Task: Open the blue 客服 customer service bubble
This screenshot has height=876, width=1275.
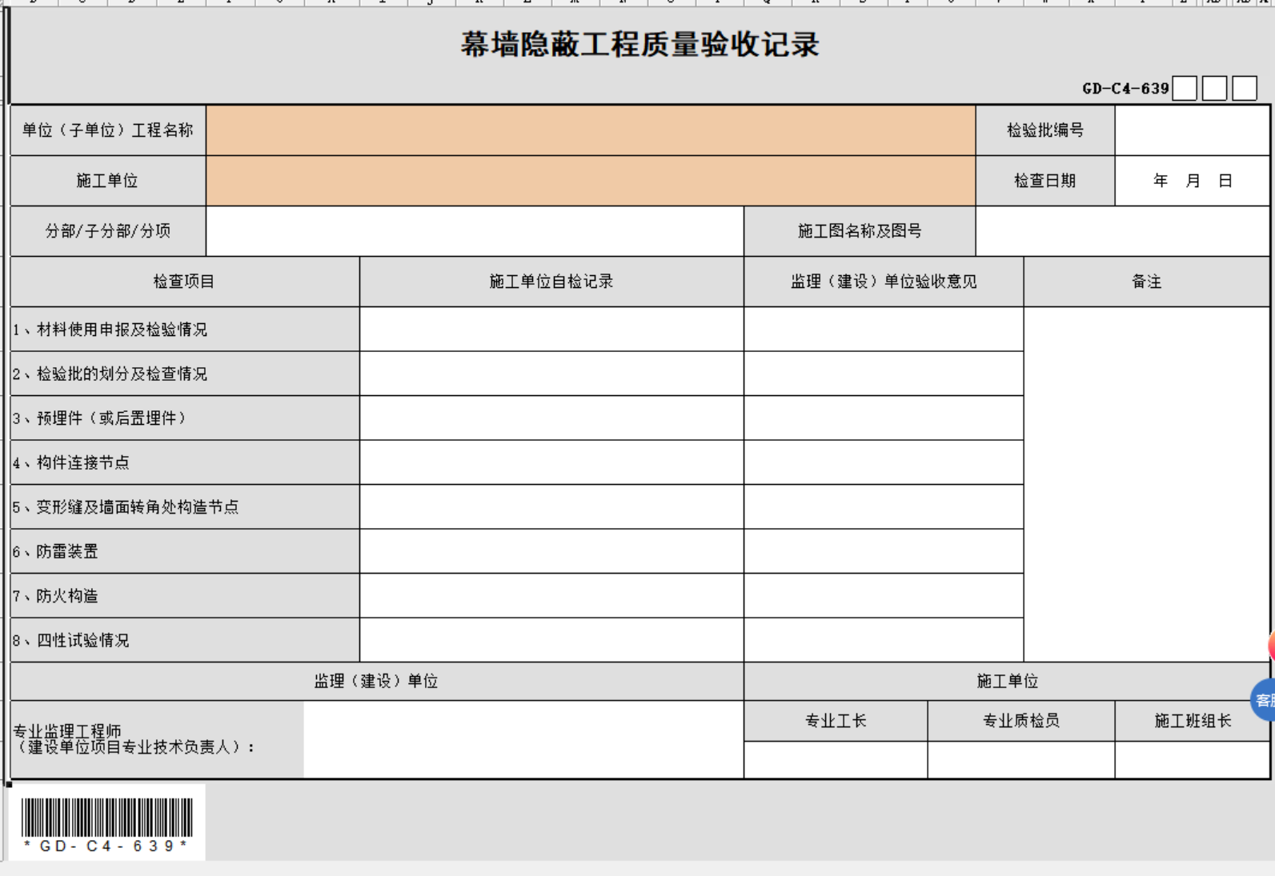Action: [1264, 700]
